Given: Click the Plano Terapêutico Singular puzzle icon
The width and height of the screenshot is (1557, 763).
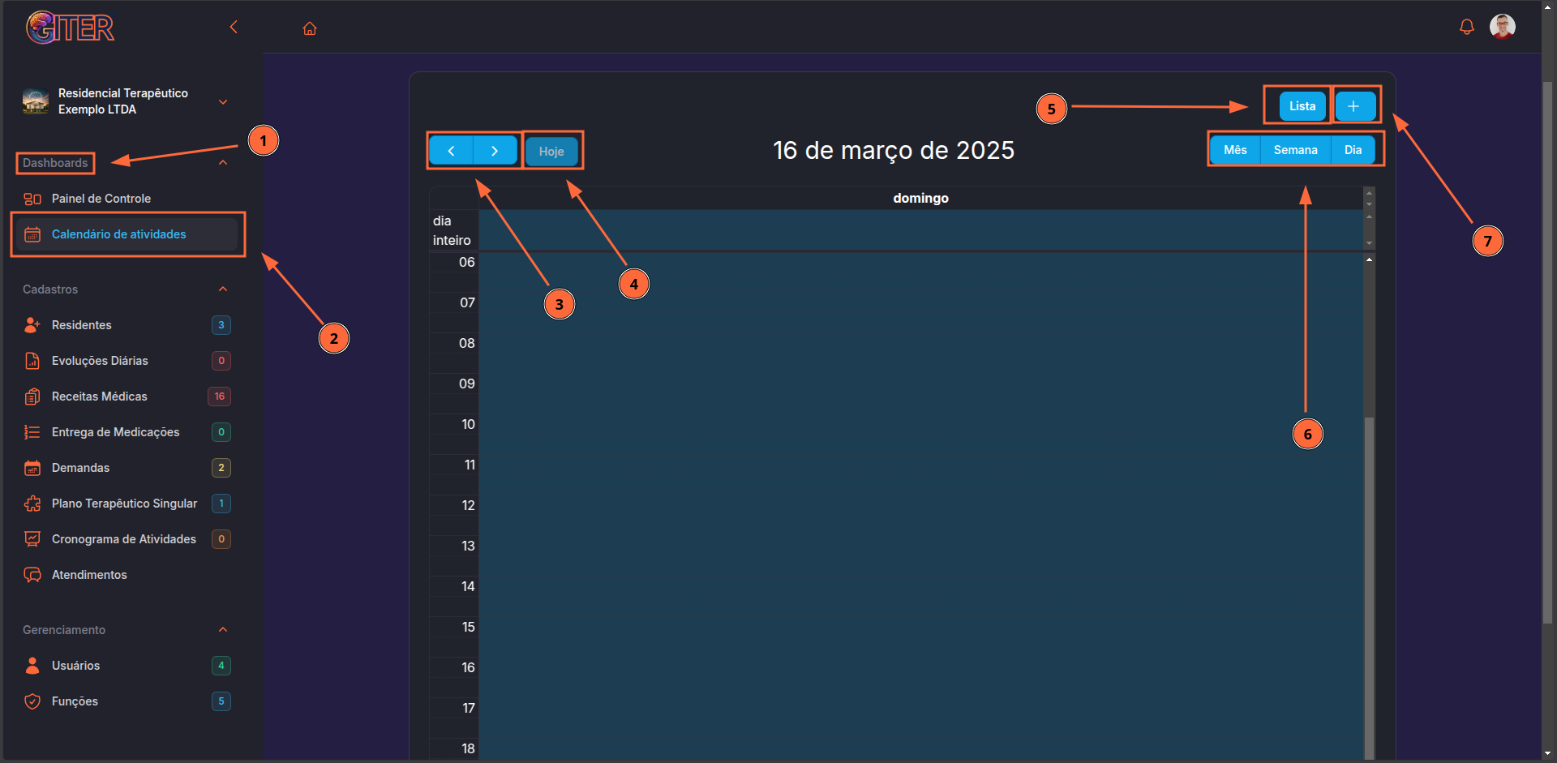Looking at the screenshot, I should click(32, 504).
